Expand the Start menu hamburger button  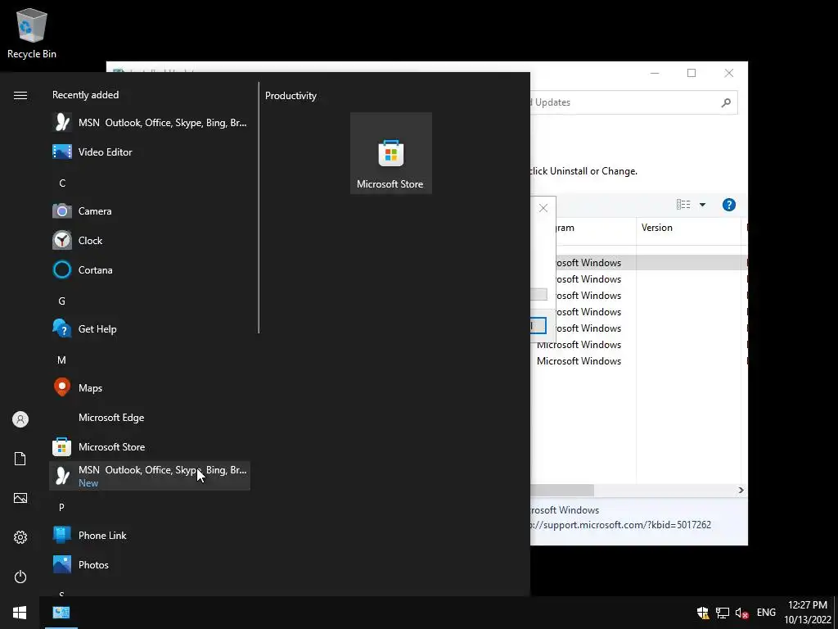click(20, 95)
